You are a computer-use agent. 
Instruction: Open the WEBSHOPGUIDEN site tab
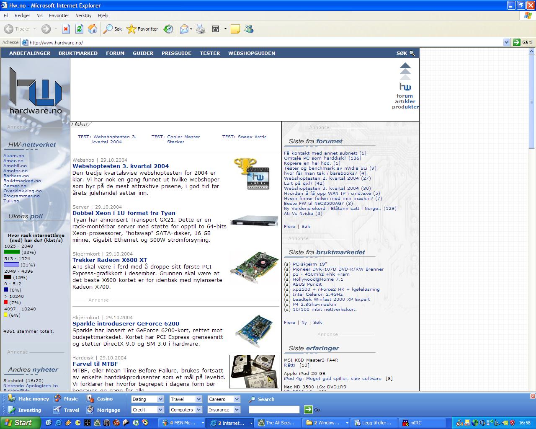tap(252, 53)
